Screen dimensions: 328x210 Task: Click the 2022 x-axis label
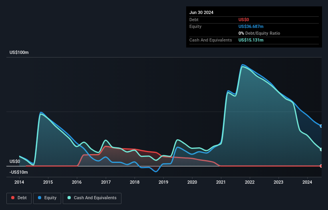(x=250, y=182)
